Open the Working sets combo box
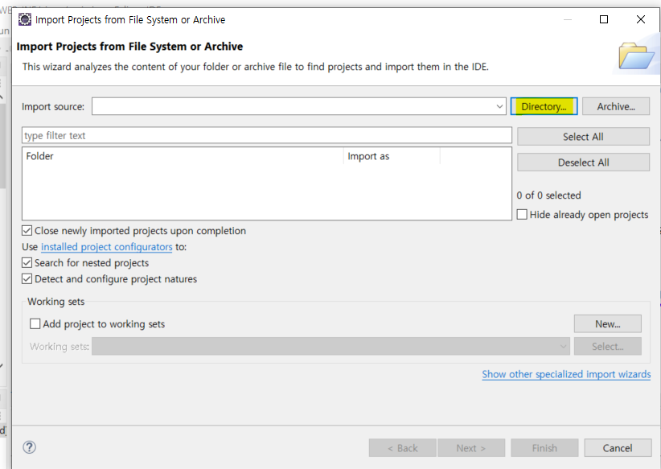The width and height of the screenshot is (661, 469). (x=563, y=346)
